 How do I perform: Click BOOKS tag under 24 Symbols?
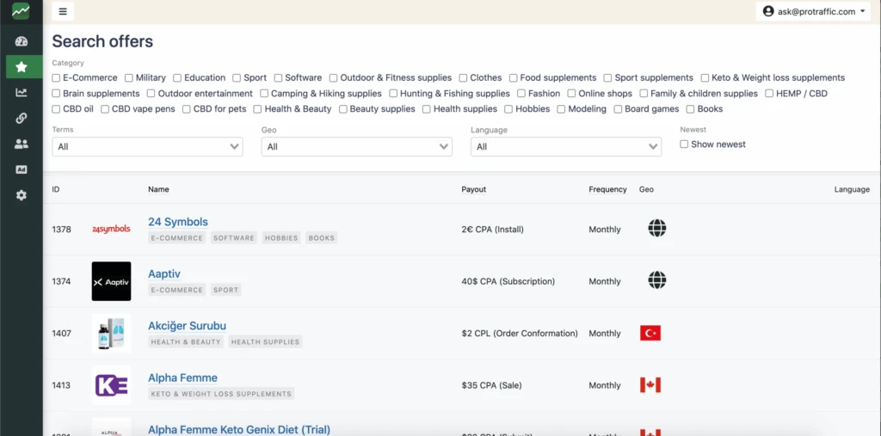[x=322, y=238]
